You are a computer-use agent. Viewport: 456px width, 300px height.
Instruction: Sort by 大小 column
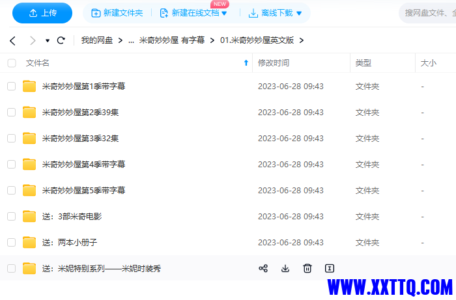coord(429,63)
